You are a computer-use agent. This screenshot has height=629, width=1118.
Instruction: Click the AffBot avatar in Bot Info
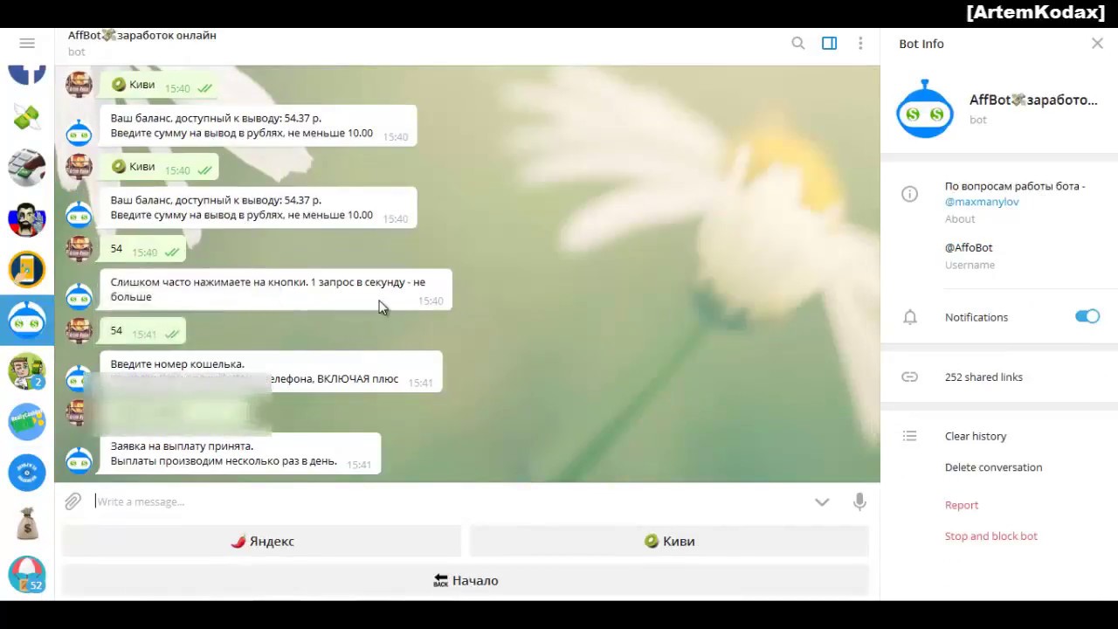tap(925, 109)
